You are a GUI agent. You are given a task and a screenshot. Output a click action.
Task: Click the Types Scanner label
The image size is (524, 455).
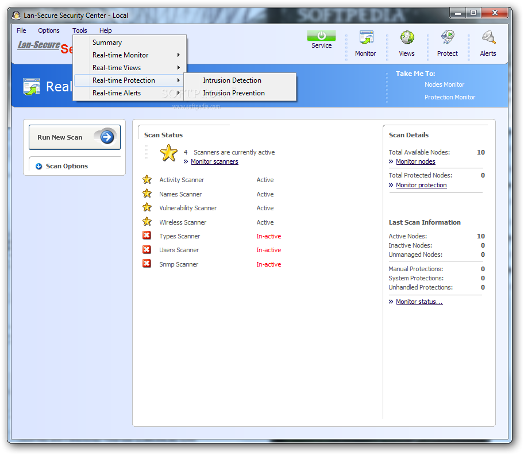[x=179, y=236]
